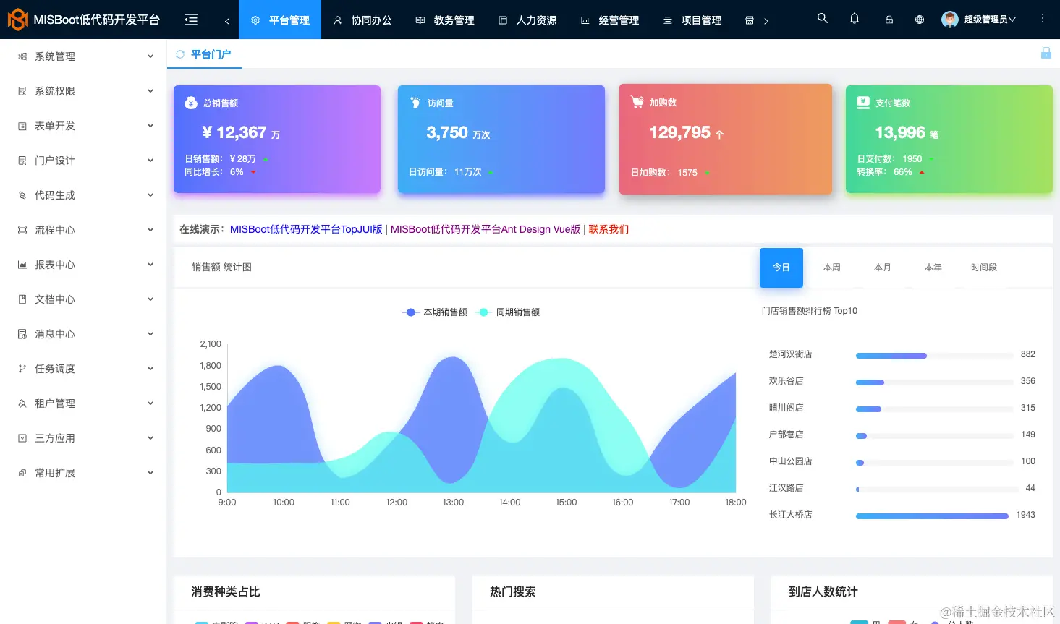Click the refresh icon on 平台门户 tab
This screenshot has width=1060, height=624.
(x=180, y=54)
